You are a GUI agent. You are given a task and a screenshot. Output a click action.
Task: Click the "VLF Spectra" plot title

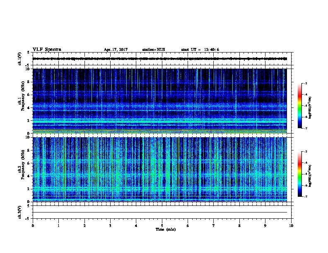[x=47, y=50]
